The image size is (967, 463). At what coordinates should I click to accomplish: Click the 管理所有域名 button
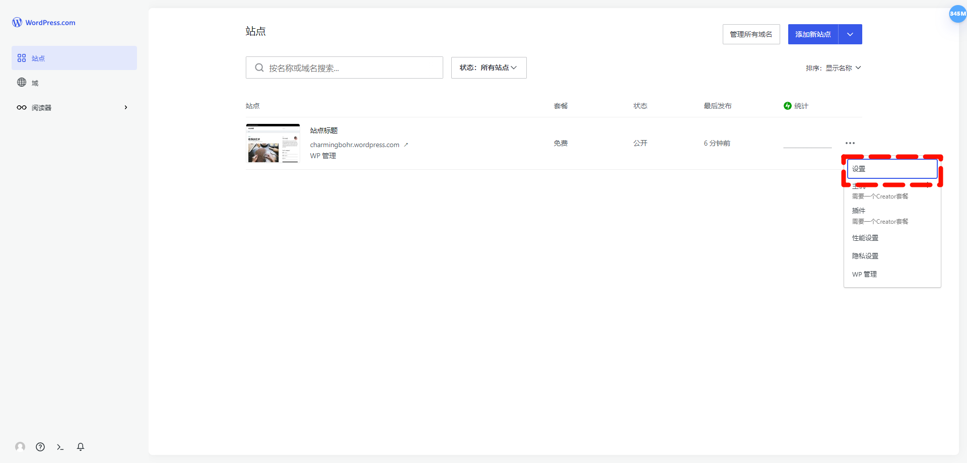click(751, 34)
